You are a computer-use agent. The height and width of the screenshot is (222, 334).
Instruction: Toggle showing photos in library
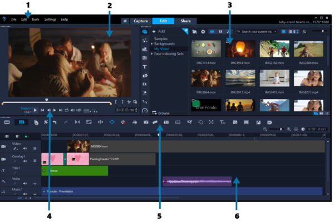(x=220, y=32)
